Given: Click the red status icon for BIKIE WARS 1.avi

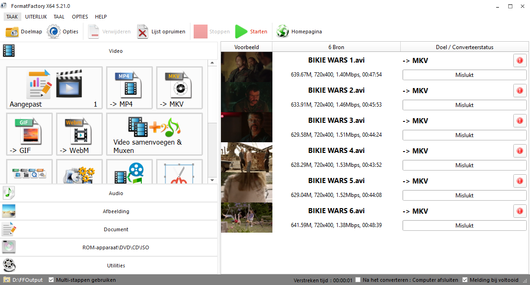Looking at the screenshot, I should coord(520,61).
